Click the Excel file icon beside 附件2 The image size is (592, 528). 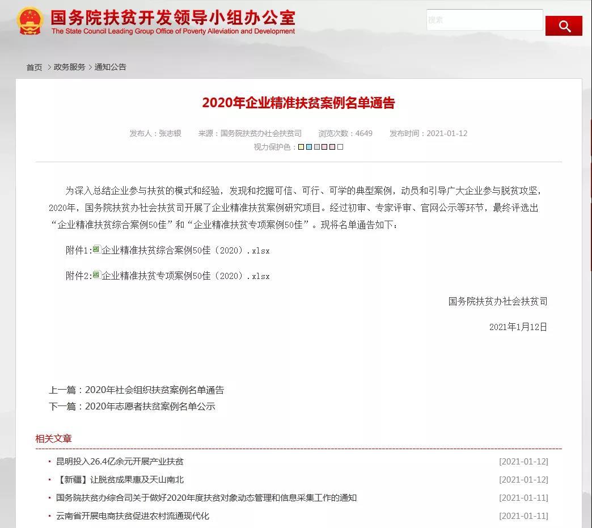coord(96,275)
